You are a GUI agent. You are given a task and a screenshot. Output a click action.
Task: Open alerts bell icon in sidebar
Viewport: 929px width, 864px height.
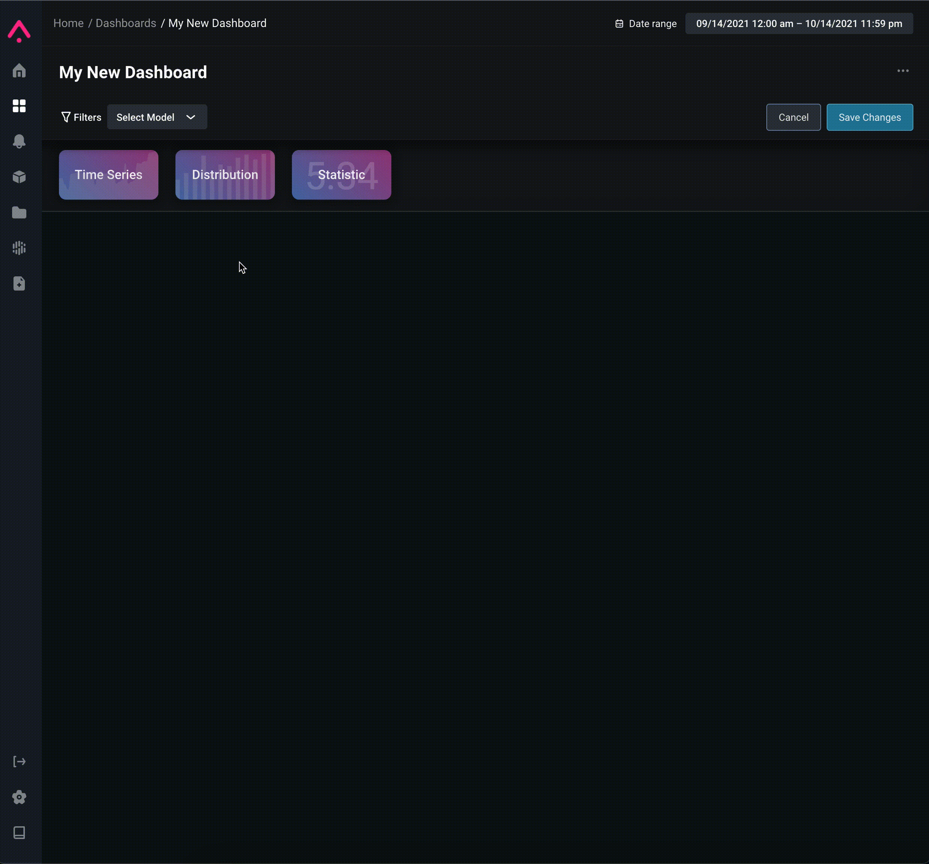19,141
